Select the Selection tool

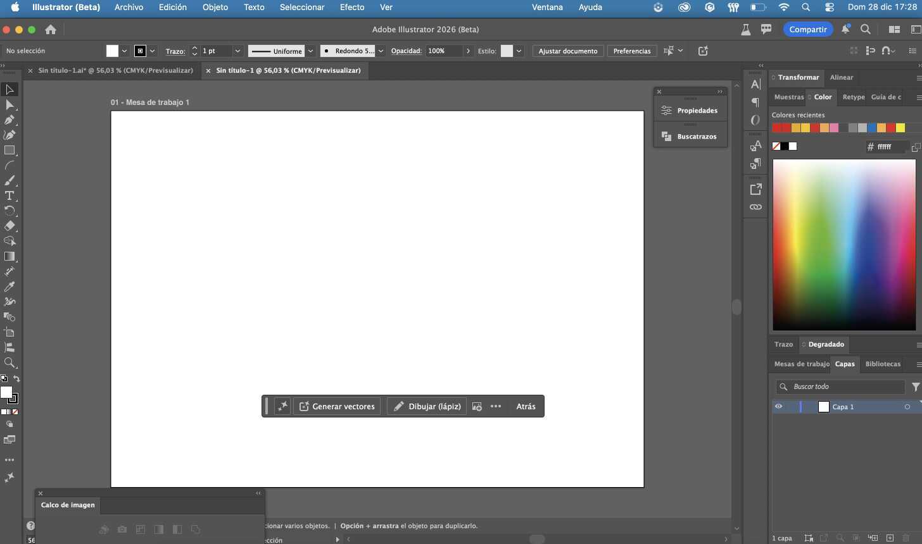(x=9, y=89)
